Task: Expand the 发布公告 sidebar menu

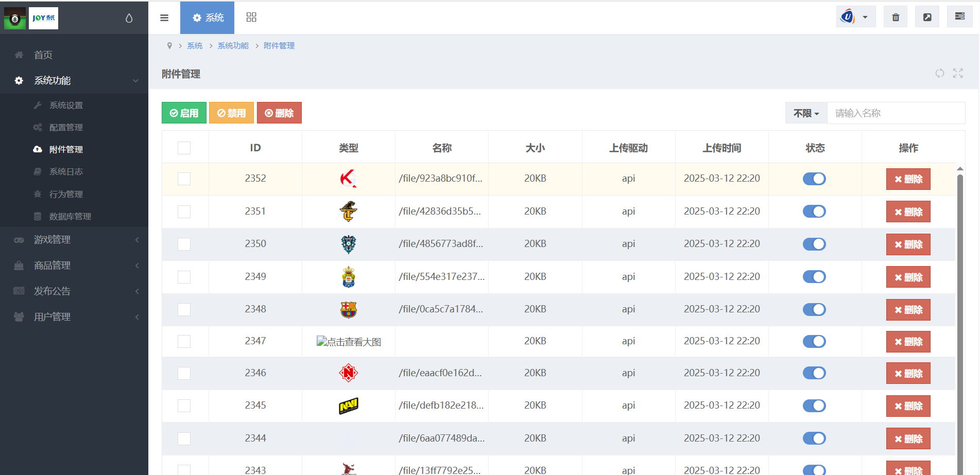Action: (x=74, y=291)
